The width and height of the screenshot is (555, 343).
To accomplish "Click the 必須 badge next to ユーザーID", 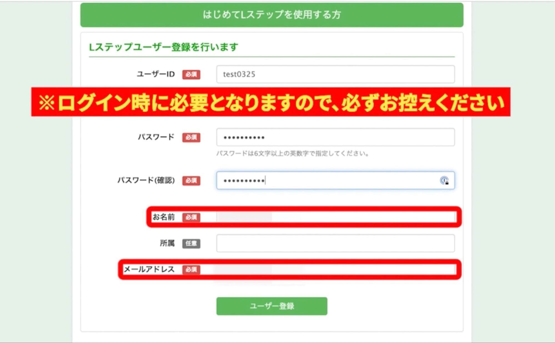I will pyautogui.click(x=191, y=74).
